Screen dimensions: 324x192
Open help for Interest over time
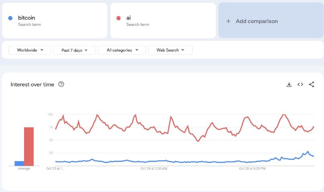(x=61, y=84)
